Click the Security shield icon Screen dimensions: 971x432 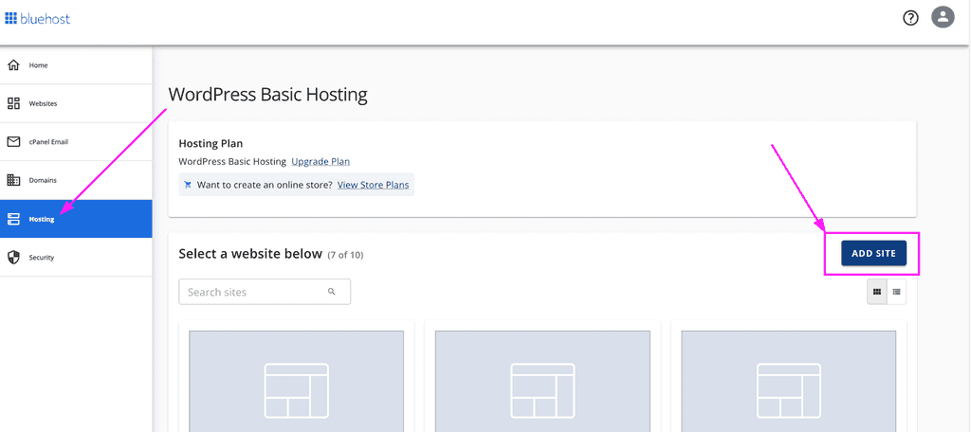pyautogui.click(x=13, y=258)
